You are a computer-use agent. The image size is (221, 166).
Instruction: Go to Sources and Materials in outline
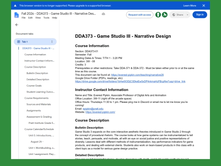(38, 104)
